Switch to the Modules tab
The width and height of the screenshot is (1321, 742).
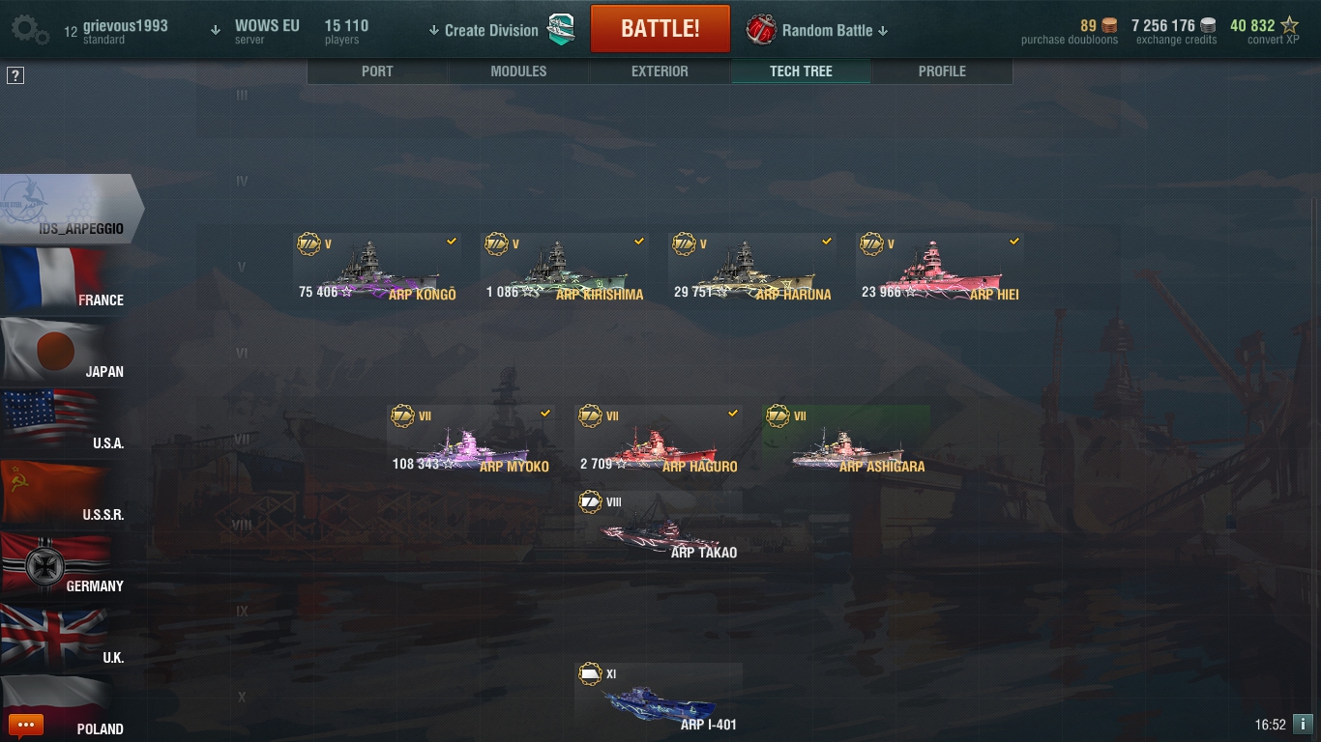[x=518, y=71]
